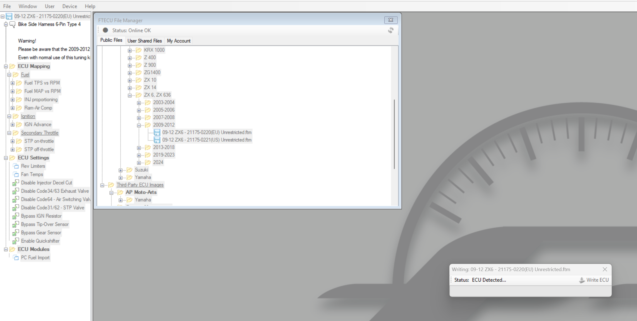Click the Enable Quickshifter setting icon
The image size is (637, 321).
(16, 241)
